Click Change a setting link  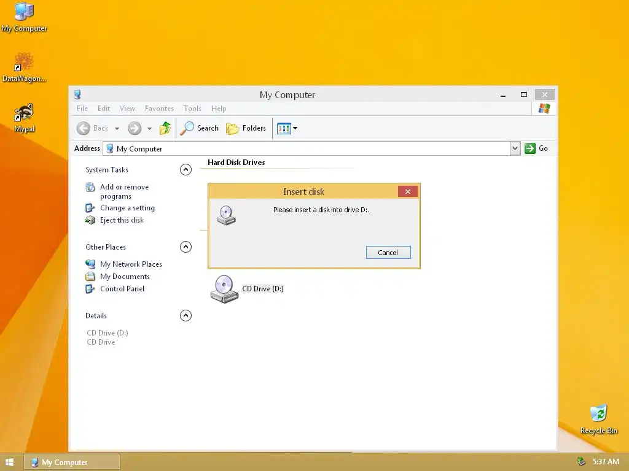(x=127, y=208)
